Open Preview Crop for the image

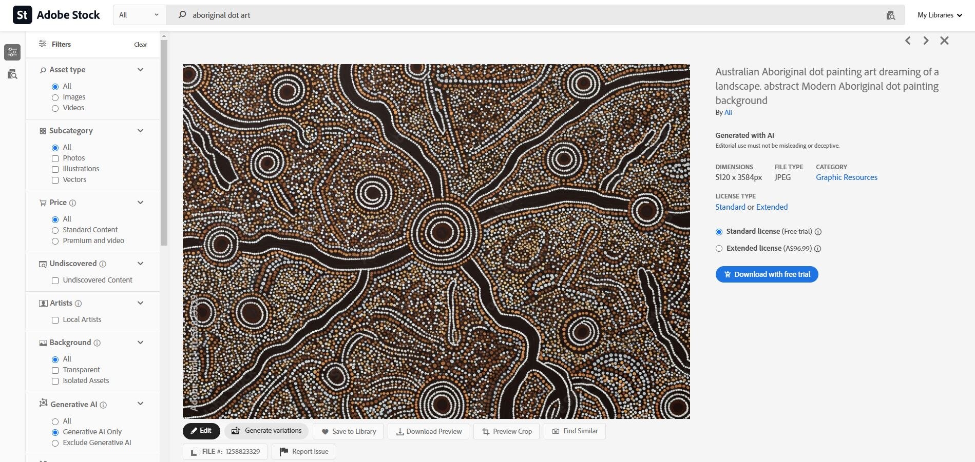[485, 431]
